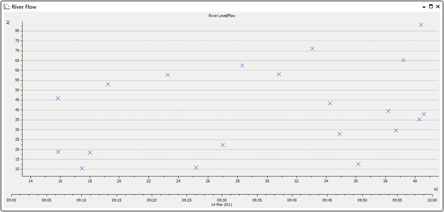Open the window options dropdown arrow
Viewport: 444px width, 212px height.
tap(424, 7)
